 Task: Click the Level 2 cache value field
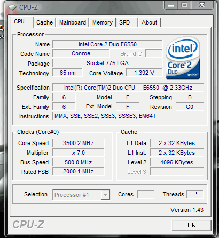coord(177,162)
